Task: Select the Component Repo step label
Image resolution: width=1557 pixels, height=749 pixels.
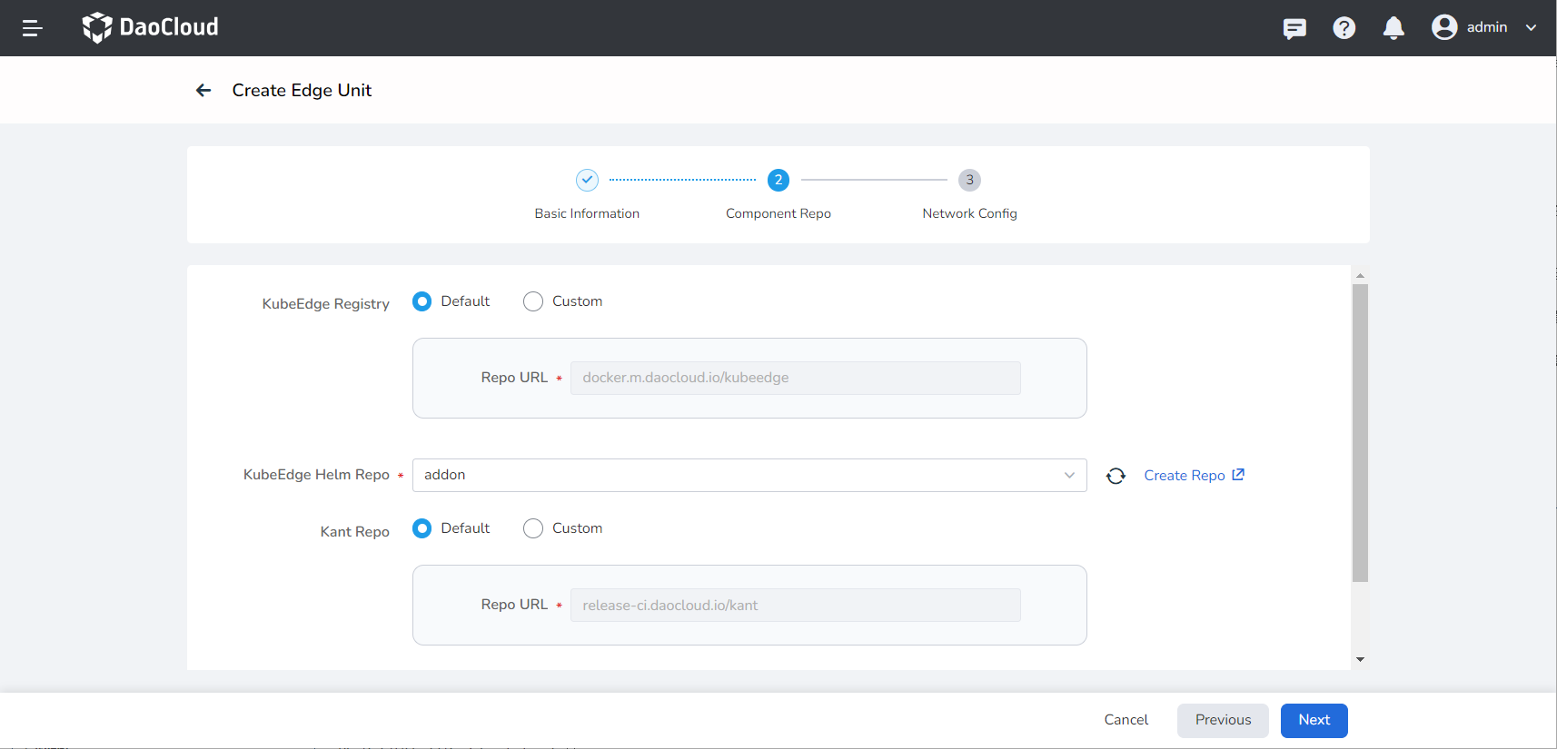Action: pos(778,213)
